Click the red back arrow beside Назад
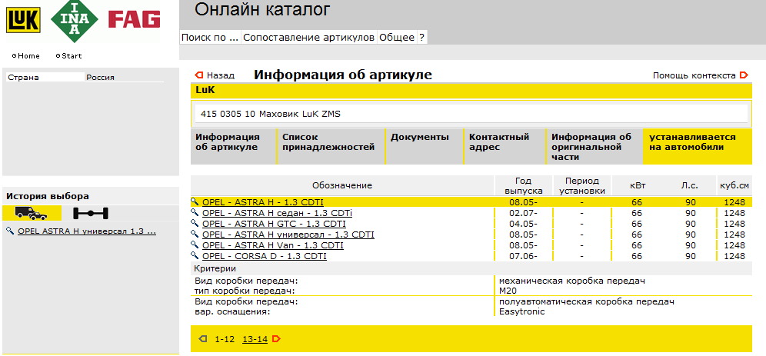766x356 pixels. pos(199,75)
